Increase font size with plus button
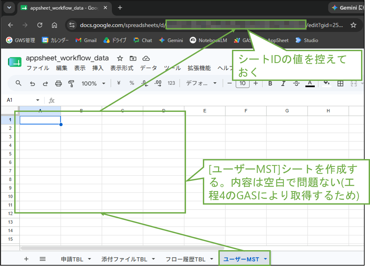Viewport: 370px width, 266px height. pyautogui.click(x=255, y=83)
